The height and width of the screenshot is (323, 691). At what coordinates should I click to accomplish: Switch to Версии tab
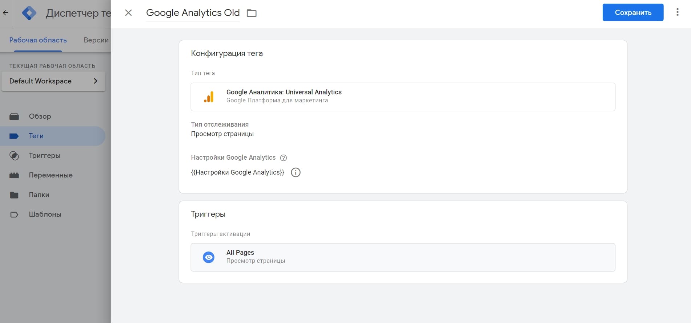click(96, 40)
